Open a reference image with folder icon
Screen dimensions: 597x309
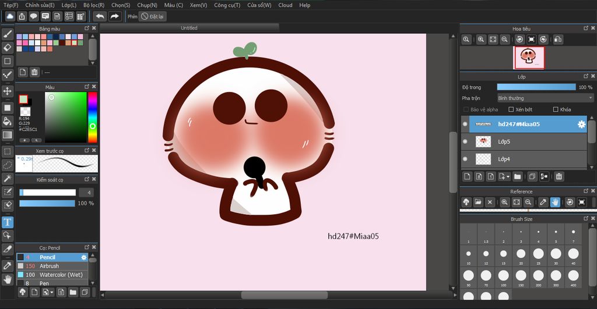(478, 202)
